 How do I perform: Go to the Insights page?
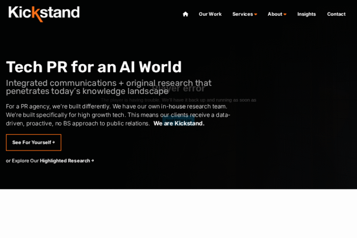pos(306,14)
